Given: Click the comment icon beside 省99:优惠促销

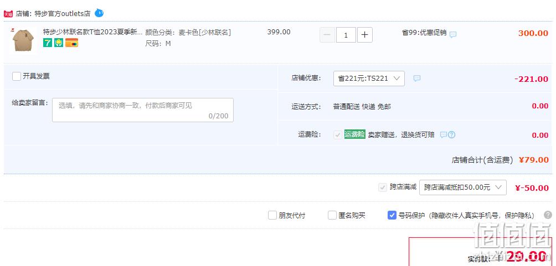Looking at the screenshot, I should click(453, 35).
